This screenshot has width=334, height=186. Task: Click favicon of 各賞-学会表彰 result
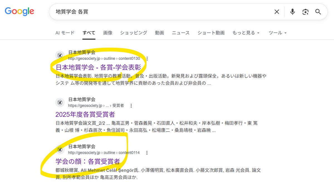pos(60,55)
